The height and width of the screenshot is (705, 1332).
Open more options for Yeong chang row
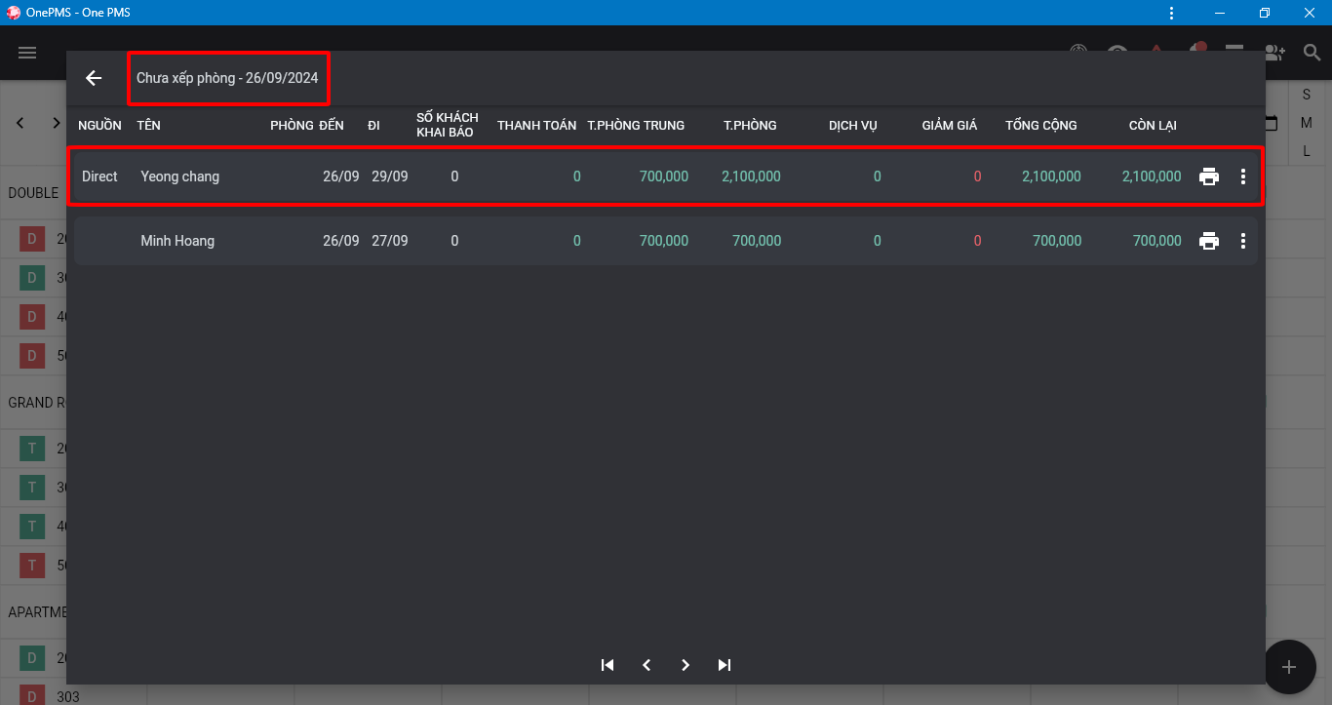[1242, 176]
